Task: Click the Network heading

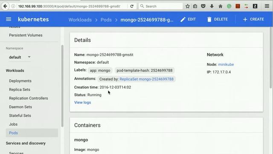Action: pyautogui.click(x=215, y=55)
